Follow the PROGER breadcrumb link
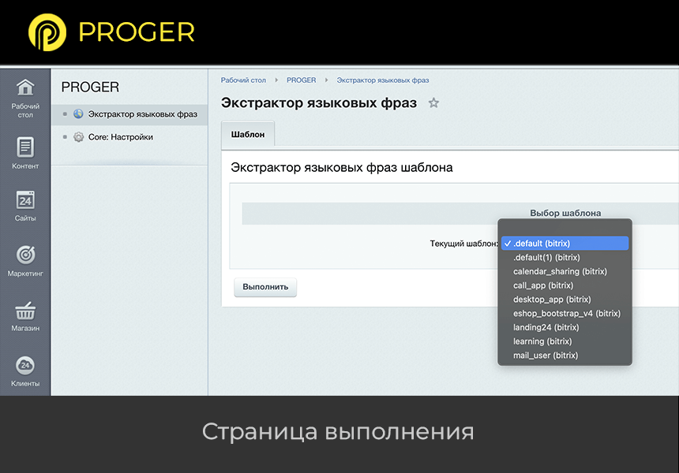This screenshot has width=679, height=473. (x=301, y=80)
